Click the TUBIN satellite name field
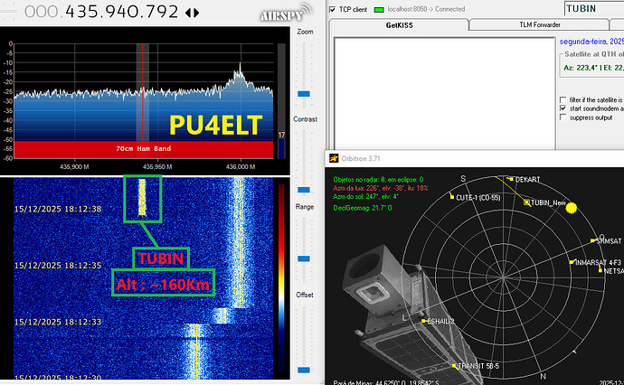Viewport: 624px width, 385px height. [593, 8]
